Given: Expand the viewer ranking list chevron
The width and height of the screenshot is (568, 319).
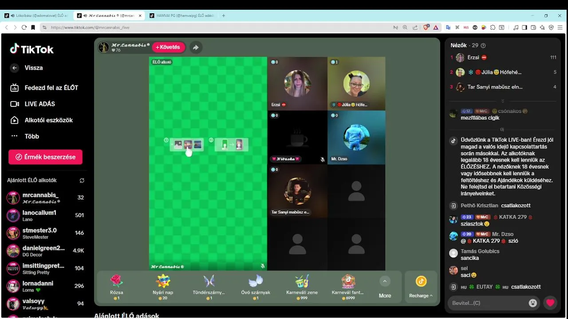Looking at the screenshot, I should click(x=502, y=101).
